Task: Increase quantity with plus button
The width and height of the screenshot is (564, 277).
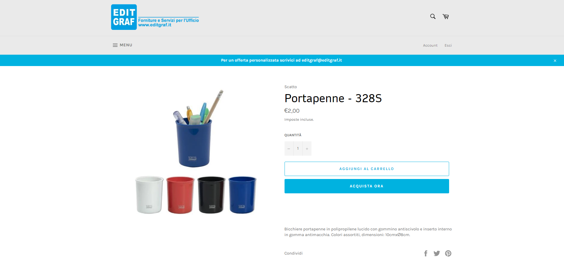Action: click(307, 149)
